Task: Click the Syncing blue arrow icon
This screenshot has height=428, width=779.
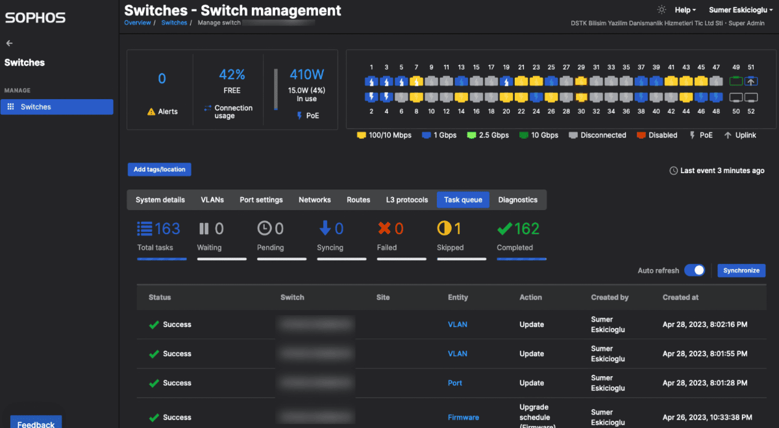Action: tap(321, 228)
